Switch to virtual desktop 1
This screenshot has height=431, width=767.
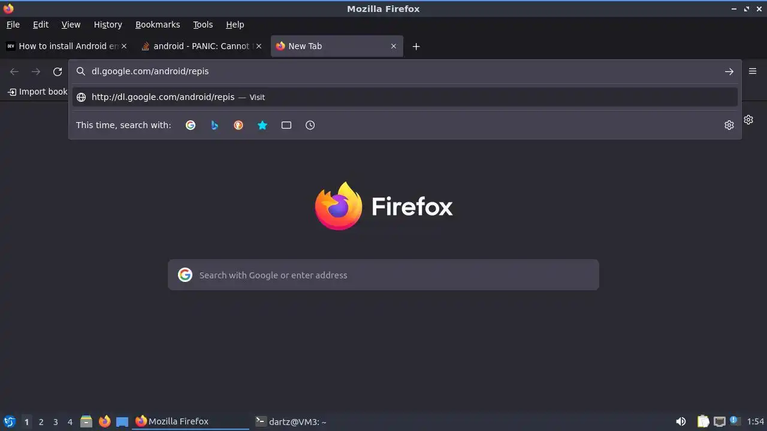pyautogui.click(x=26, y=421)
